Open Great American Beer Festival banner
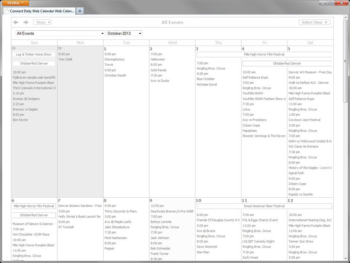 [264, 206]
